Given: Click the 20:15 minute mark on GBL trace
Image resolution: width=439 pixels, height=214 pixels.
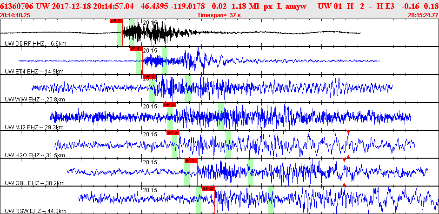Looking at the screenshot, I should [x=150, y=162].
